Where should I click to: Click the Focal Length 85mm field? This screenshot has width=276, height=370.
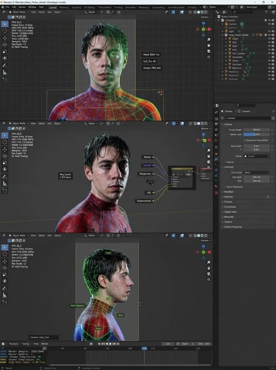click(x=256, y=130)
